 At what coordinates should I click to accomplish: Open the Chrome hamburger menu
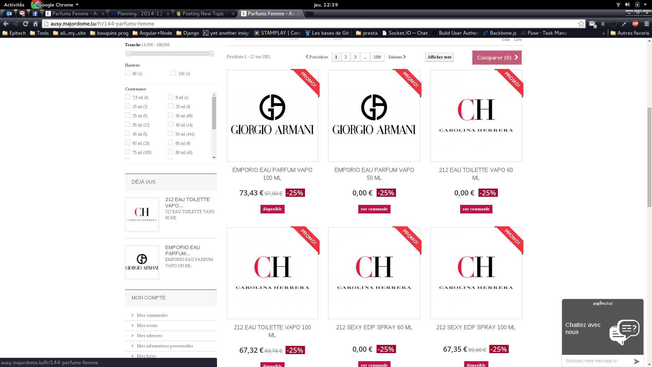[647, 24]
